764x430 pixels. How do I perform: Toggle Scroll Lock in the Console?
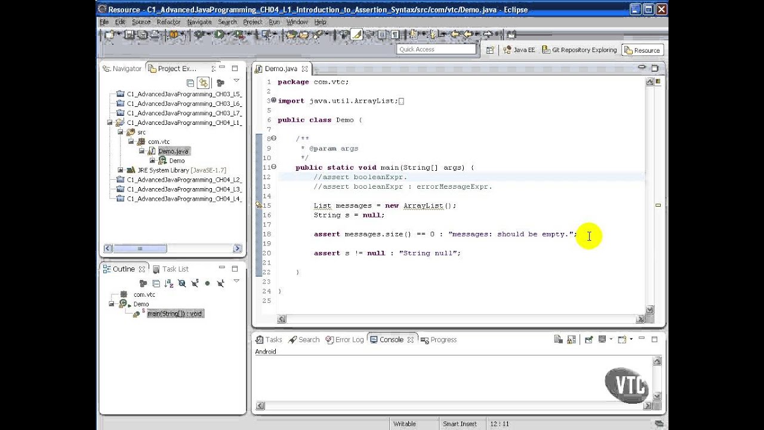[571, 340]
